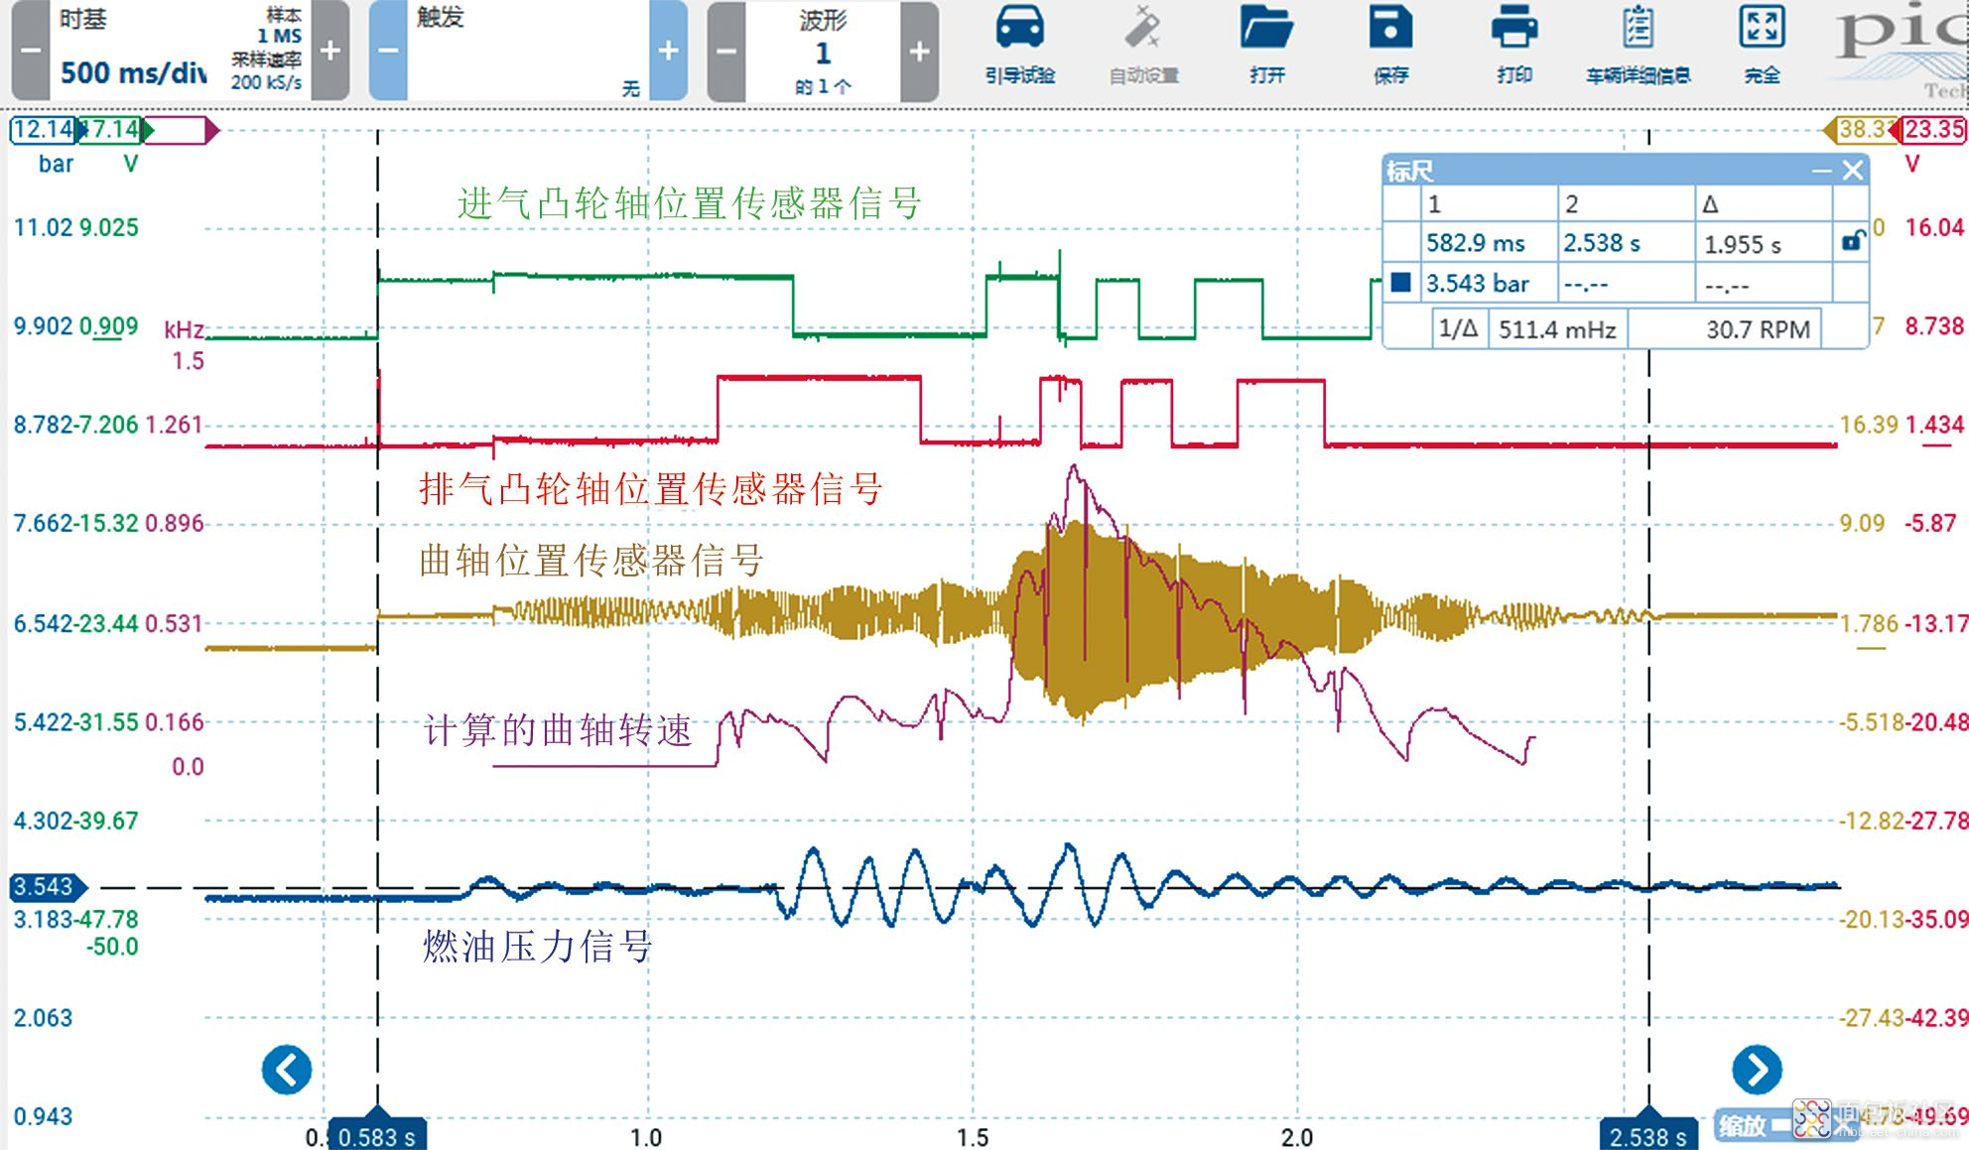
Task: Select the 3.543 bar signal ruler handle
Action: click(x=46, y=886)
